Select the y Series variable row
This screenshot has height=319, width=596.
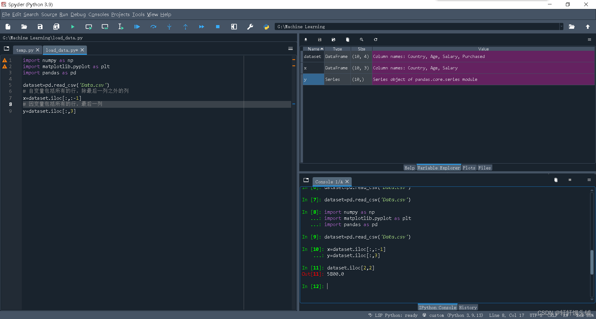pos(449,80)
